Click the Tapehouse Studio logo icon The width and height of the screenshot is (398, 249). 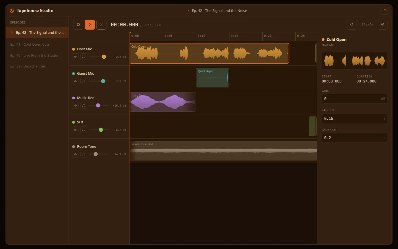pos(12,11)
